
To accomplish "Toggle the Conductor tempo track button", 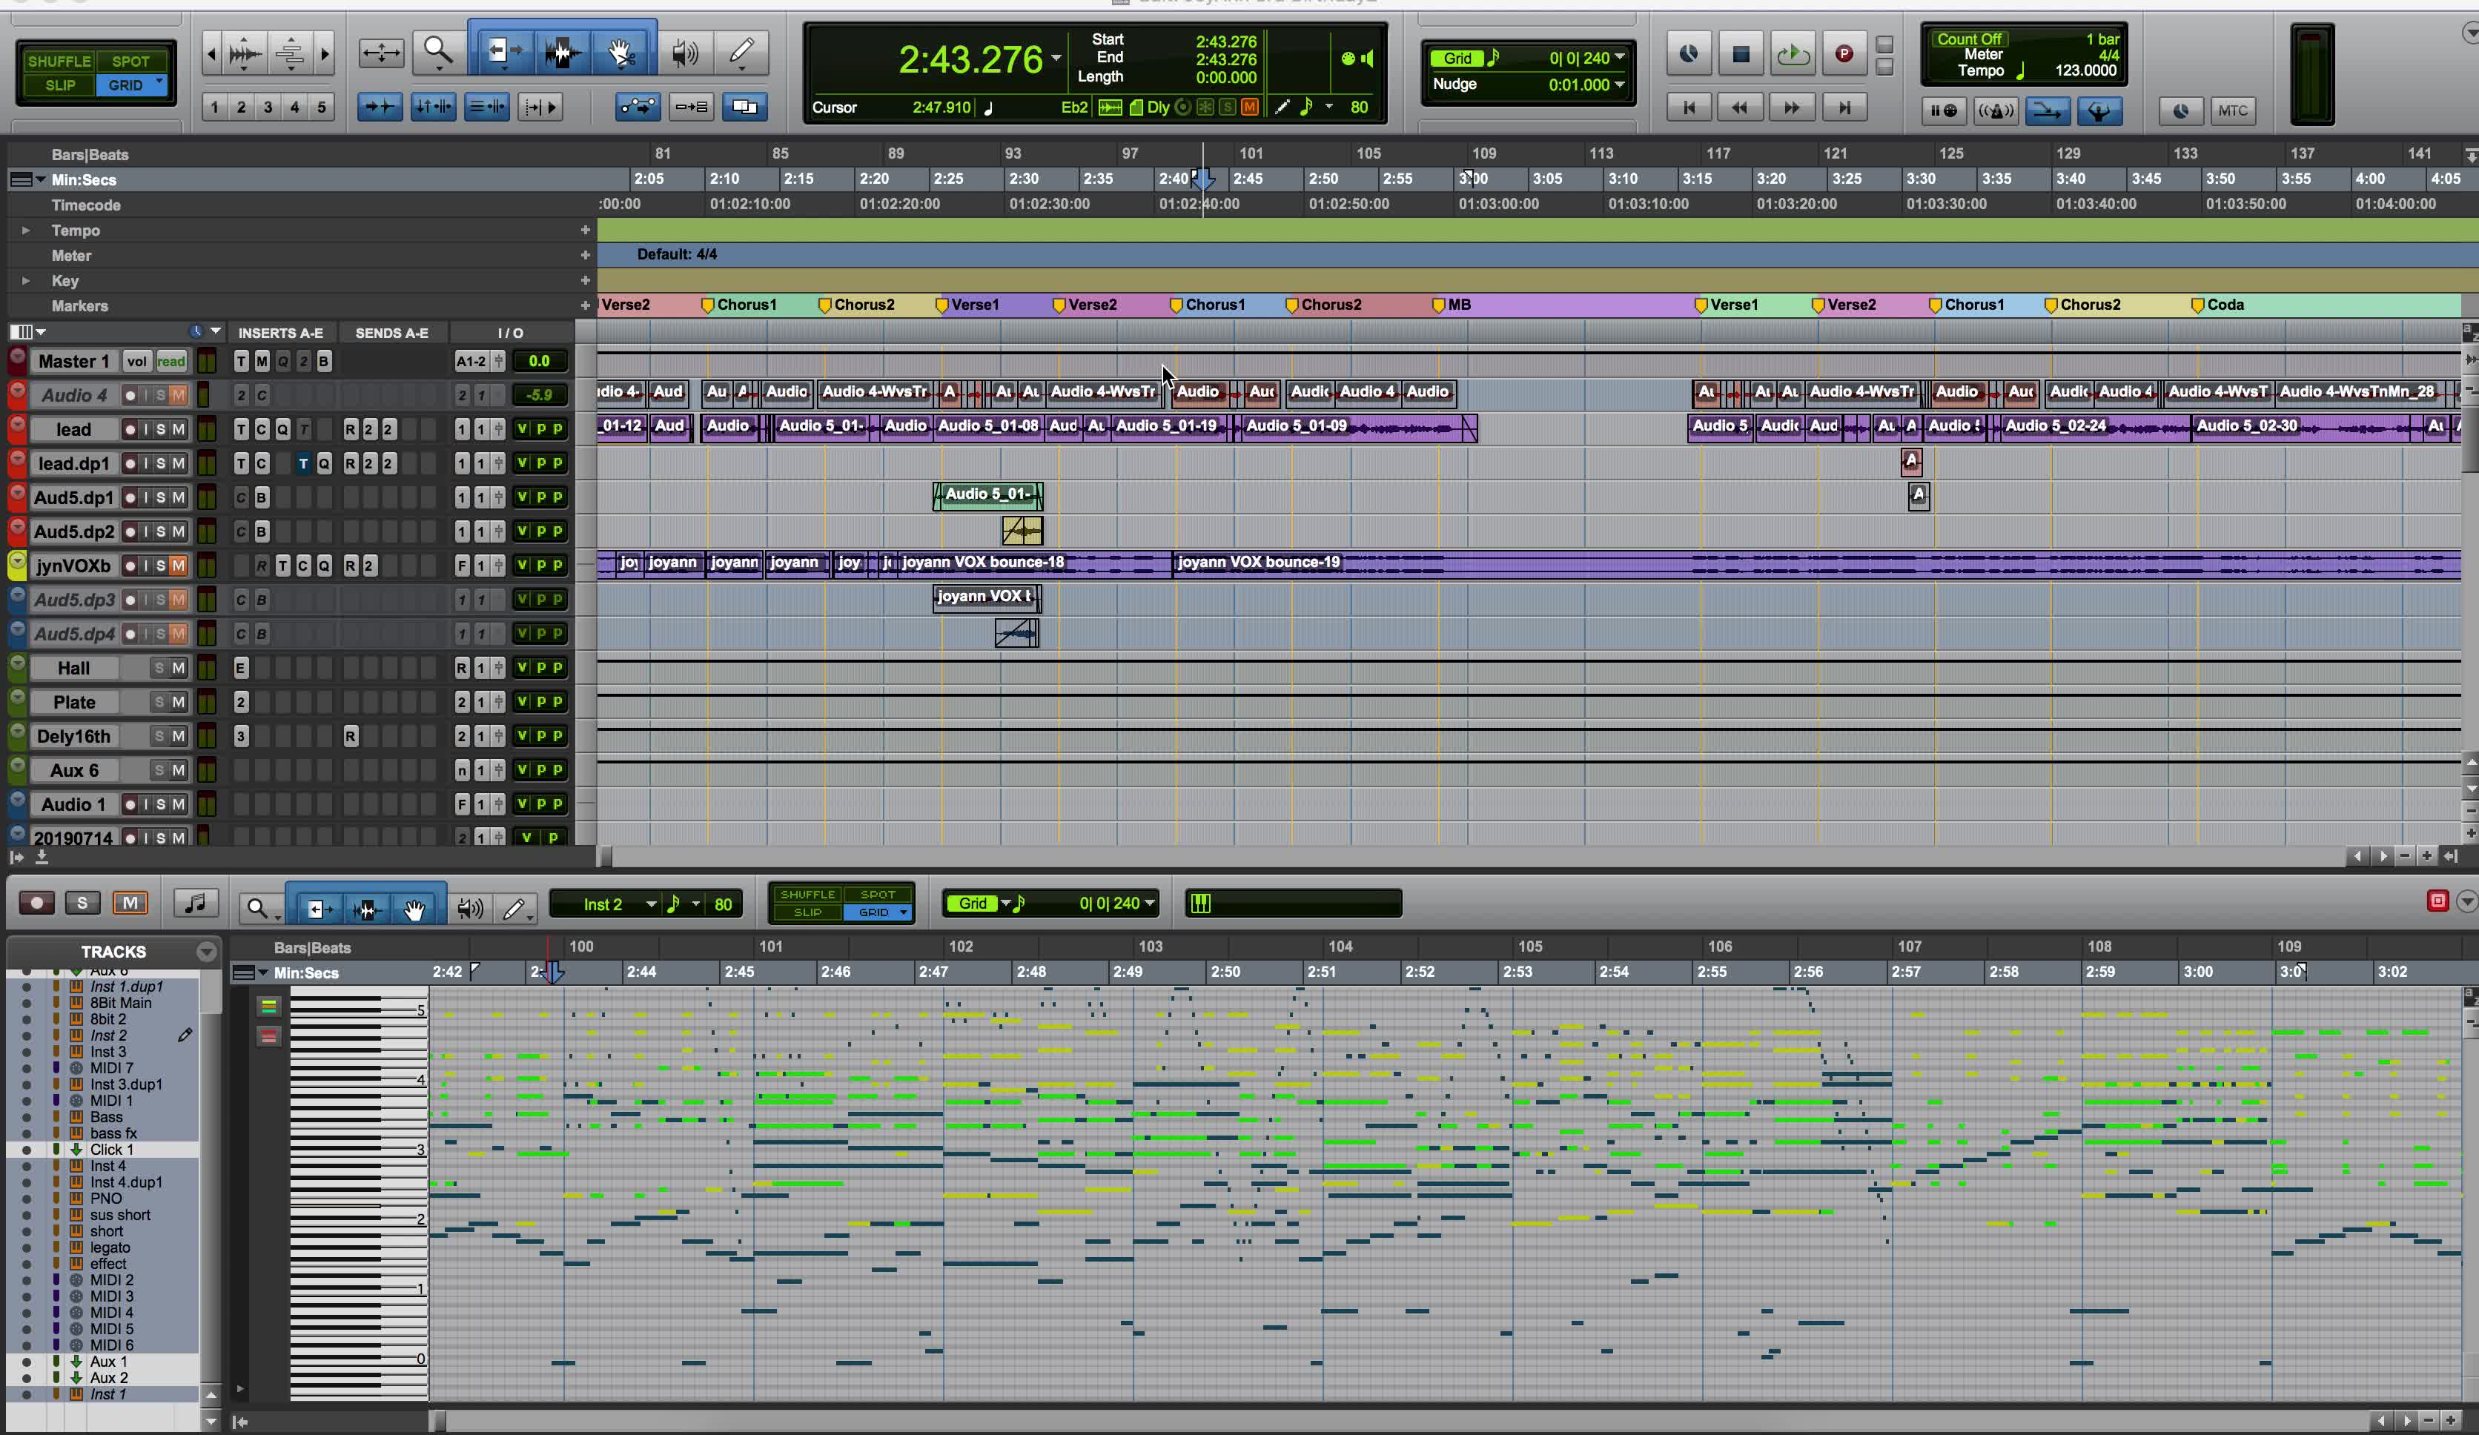I will [x=2099, y=110].
